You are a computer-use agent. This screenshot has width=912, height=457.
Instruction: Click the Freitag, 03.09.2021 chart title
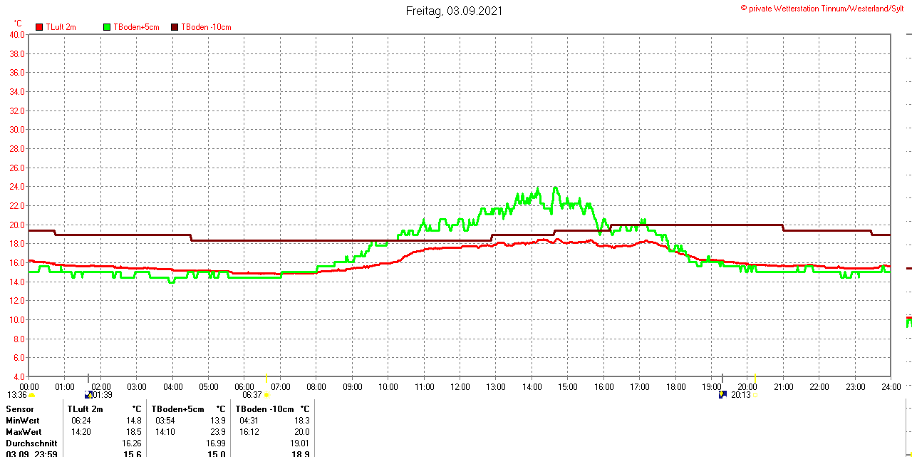[454, 11]
